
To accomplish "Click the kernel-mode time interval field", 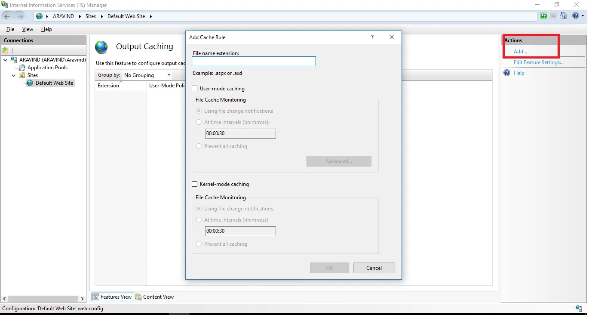I will click(240, 231).
